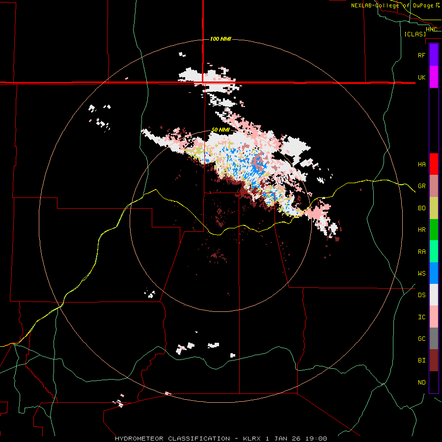Click the HHC product code text
Image resolution: width=442 pixels, height=442 pixels.
[x=431, y=29]
